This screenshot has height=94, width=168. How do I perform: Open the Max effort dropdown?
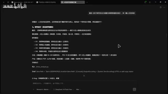click(78, 89)
